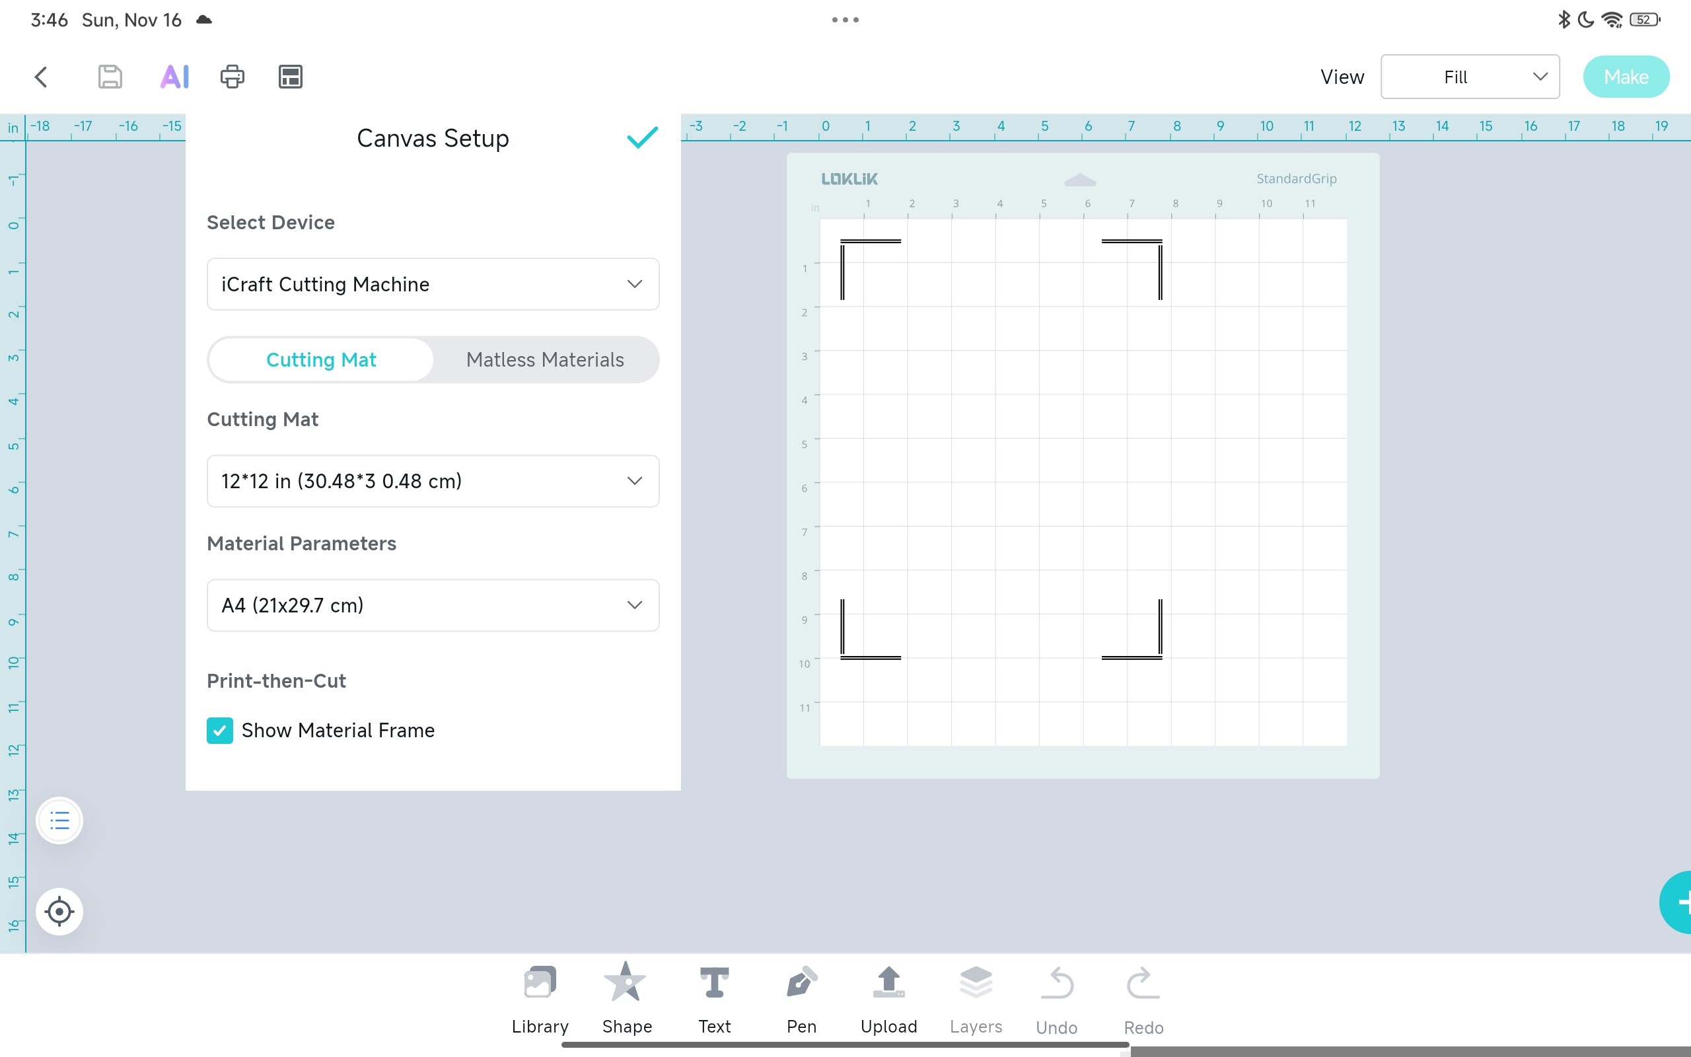Open the Shape tool

[626, 997]
